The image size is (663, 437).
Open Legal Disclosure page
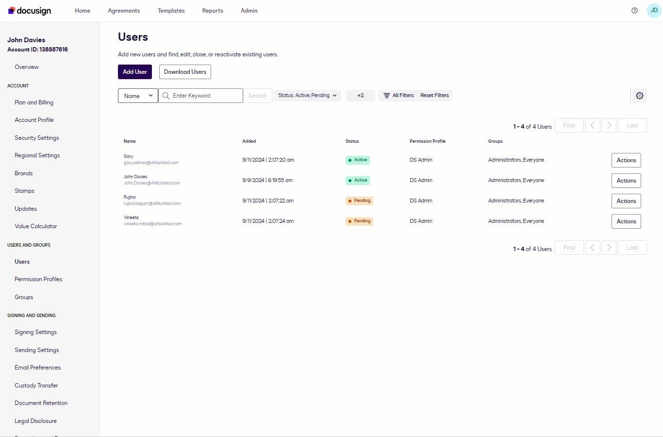36,421
